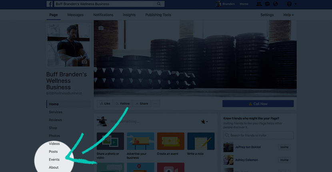Switch to the Page tab
Viewport: 332px width, 172px height.
(54, 15)
